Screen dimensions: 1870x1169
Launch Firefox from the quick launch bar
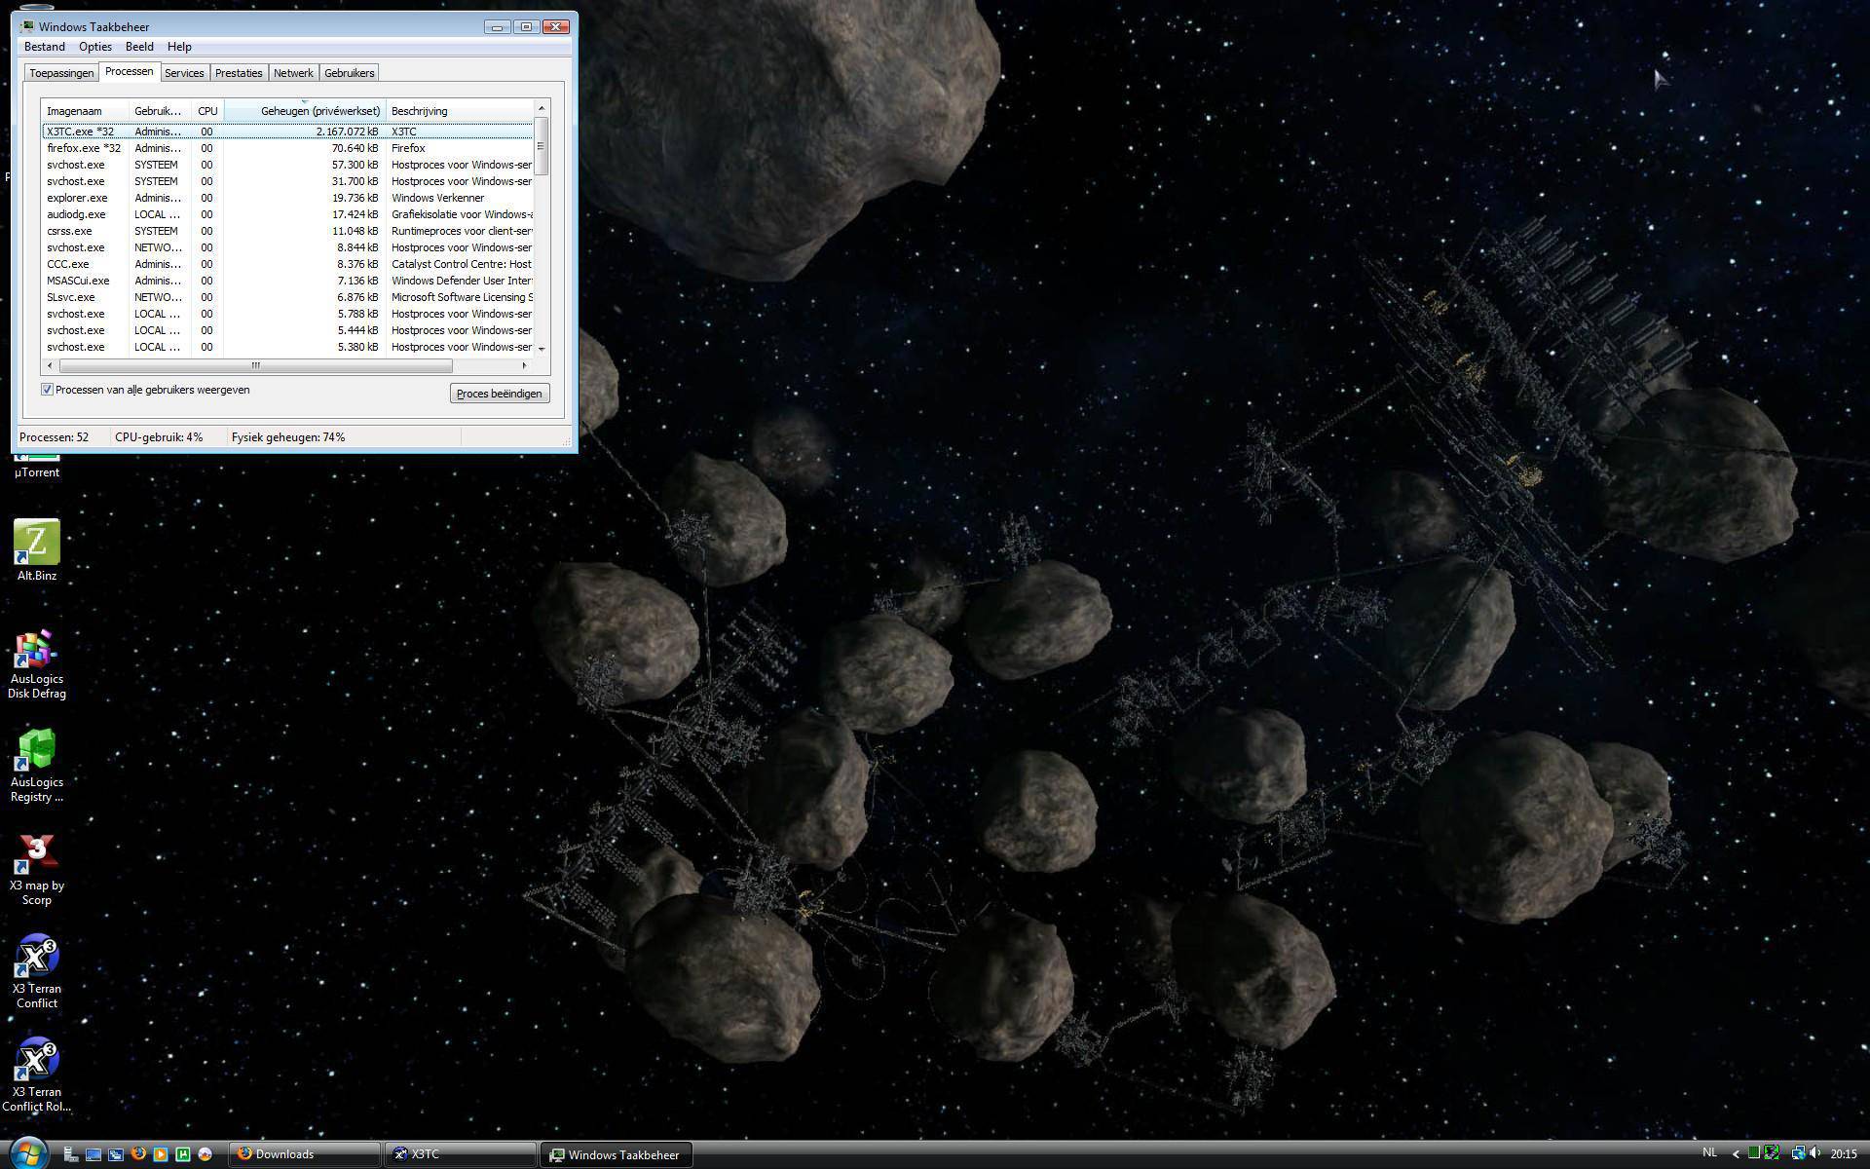coord(138,1153)
